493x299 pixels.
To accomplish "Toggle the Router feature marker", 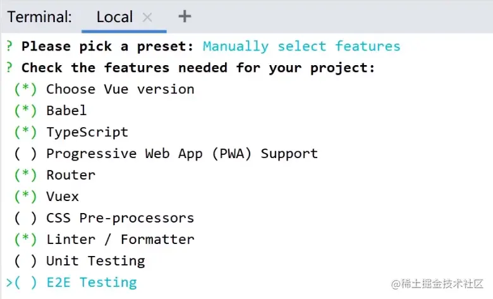I will pos(25,175).
